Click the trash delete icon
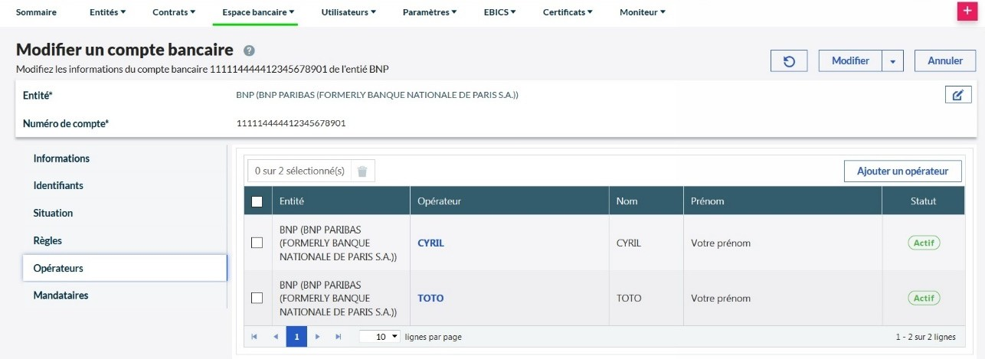Viewport: 985px width, 359px height. (362, 171)
